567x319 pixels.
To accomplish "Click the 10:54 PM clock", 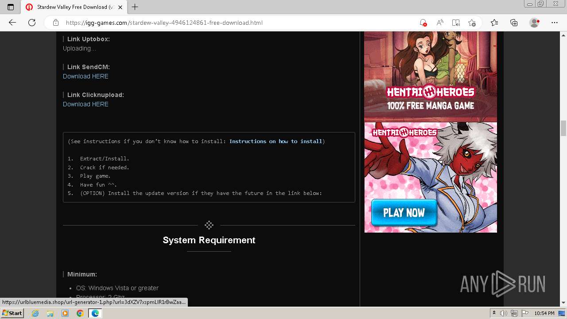I will 544,313.
